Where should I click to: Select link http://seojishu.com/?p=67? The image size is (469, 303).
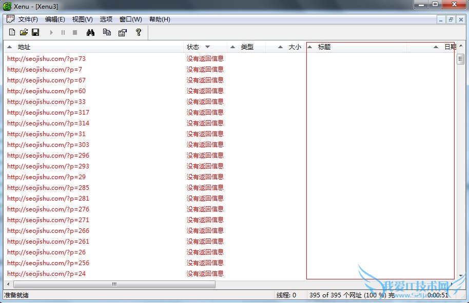[x=46, y=80]
